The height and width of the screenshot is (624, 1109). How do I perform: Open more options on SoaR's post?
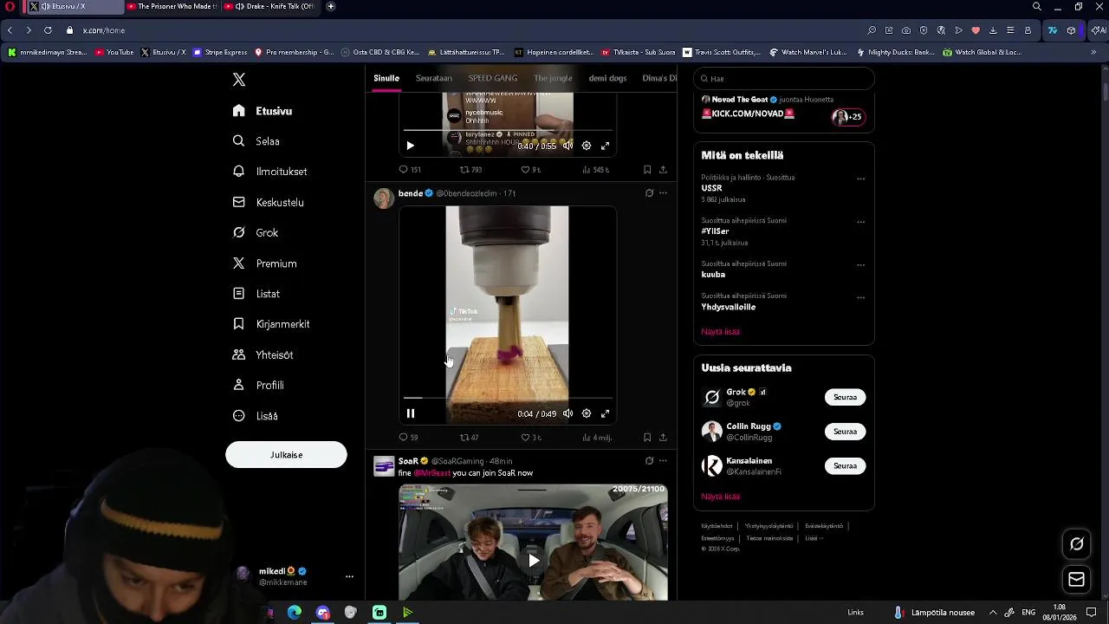663,461
